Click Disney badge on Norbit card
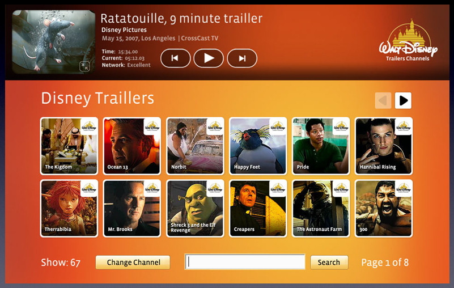This screenshot has width=454, height=288. point(215,126)
